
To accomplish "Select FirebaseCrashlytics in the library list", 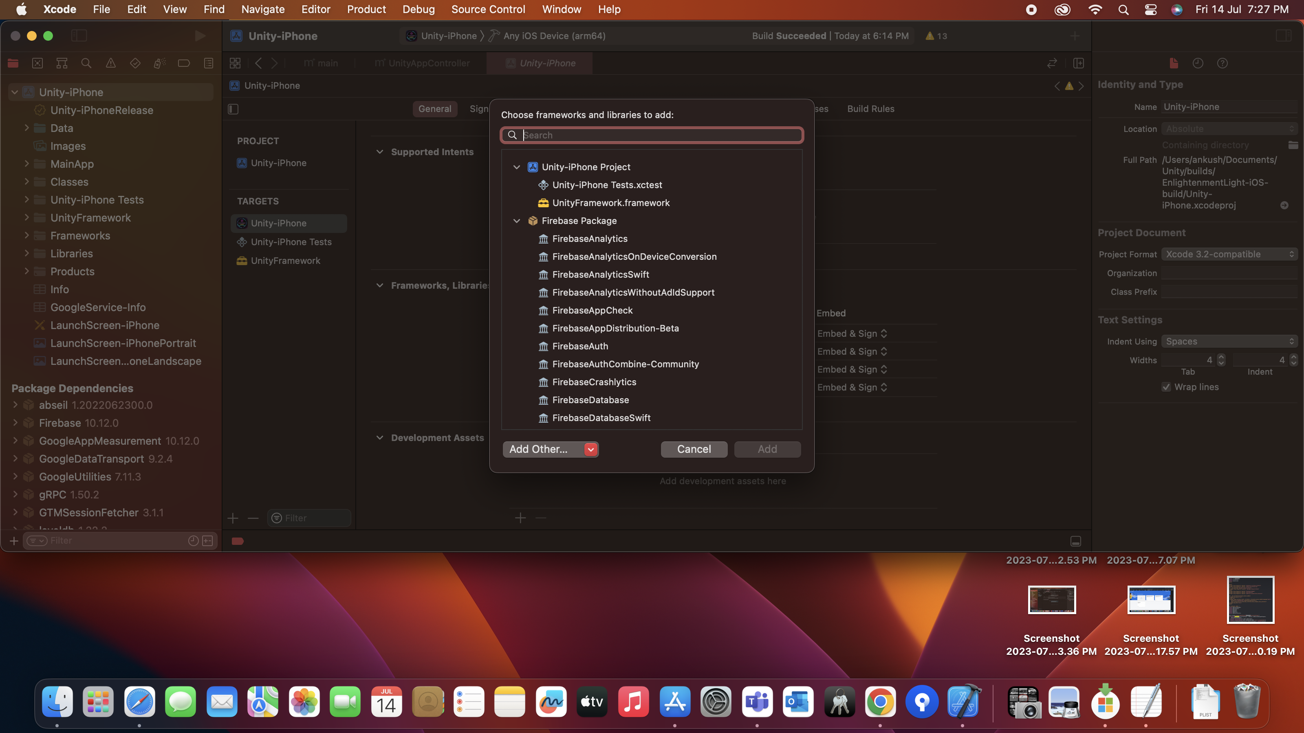I will [x=594, y=382].
